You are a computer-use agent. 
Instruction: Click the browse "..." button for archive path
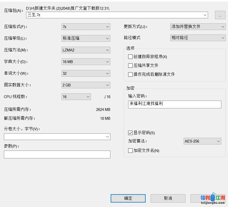coord(220,15)
